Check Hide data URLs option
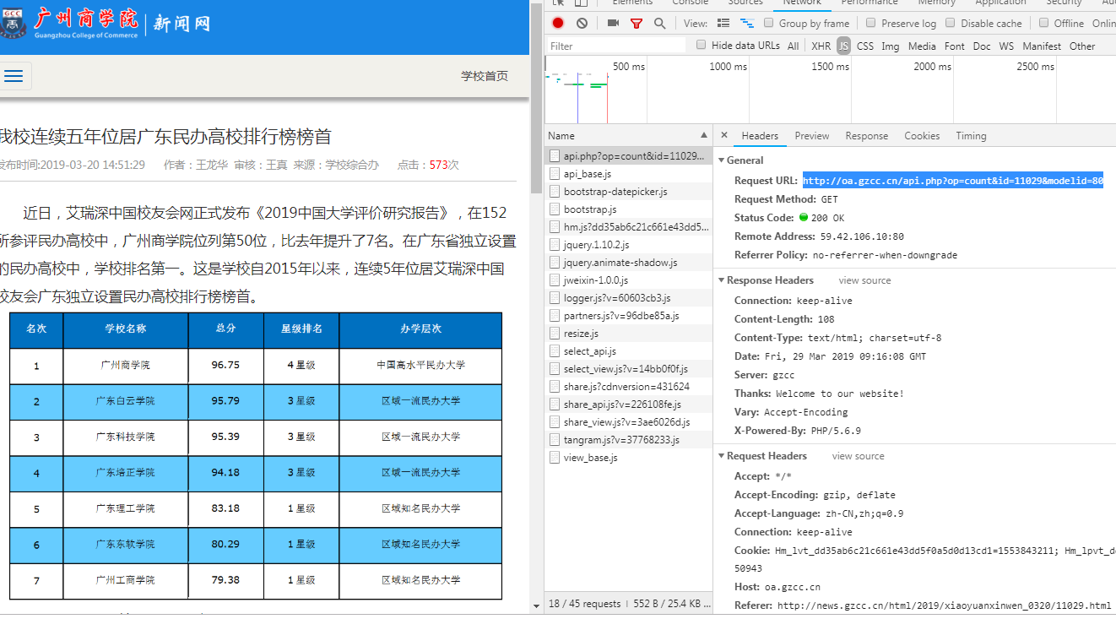The width and height of the screenshot is (1116, 619). pos(701,45)
